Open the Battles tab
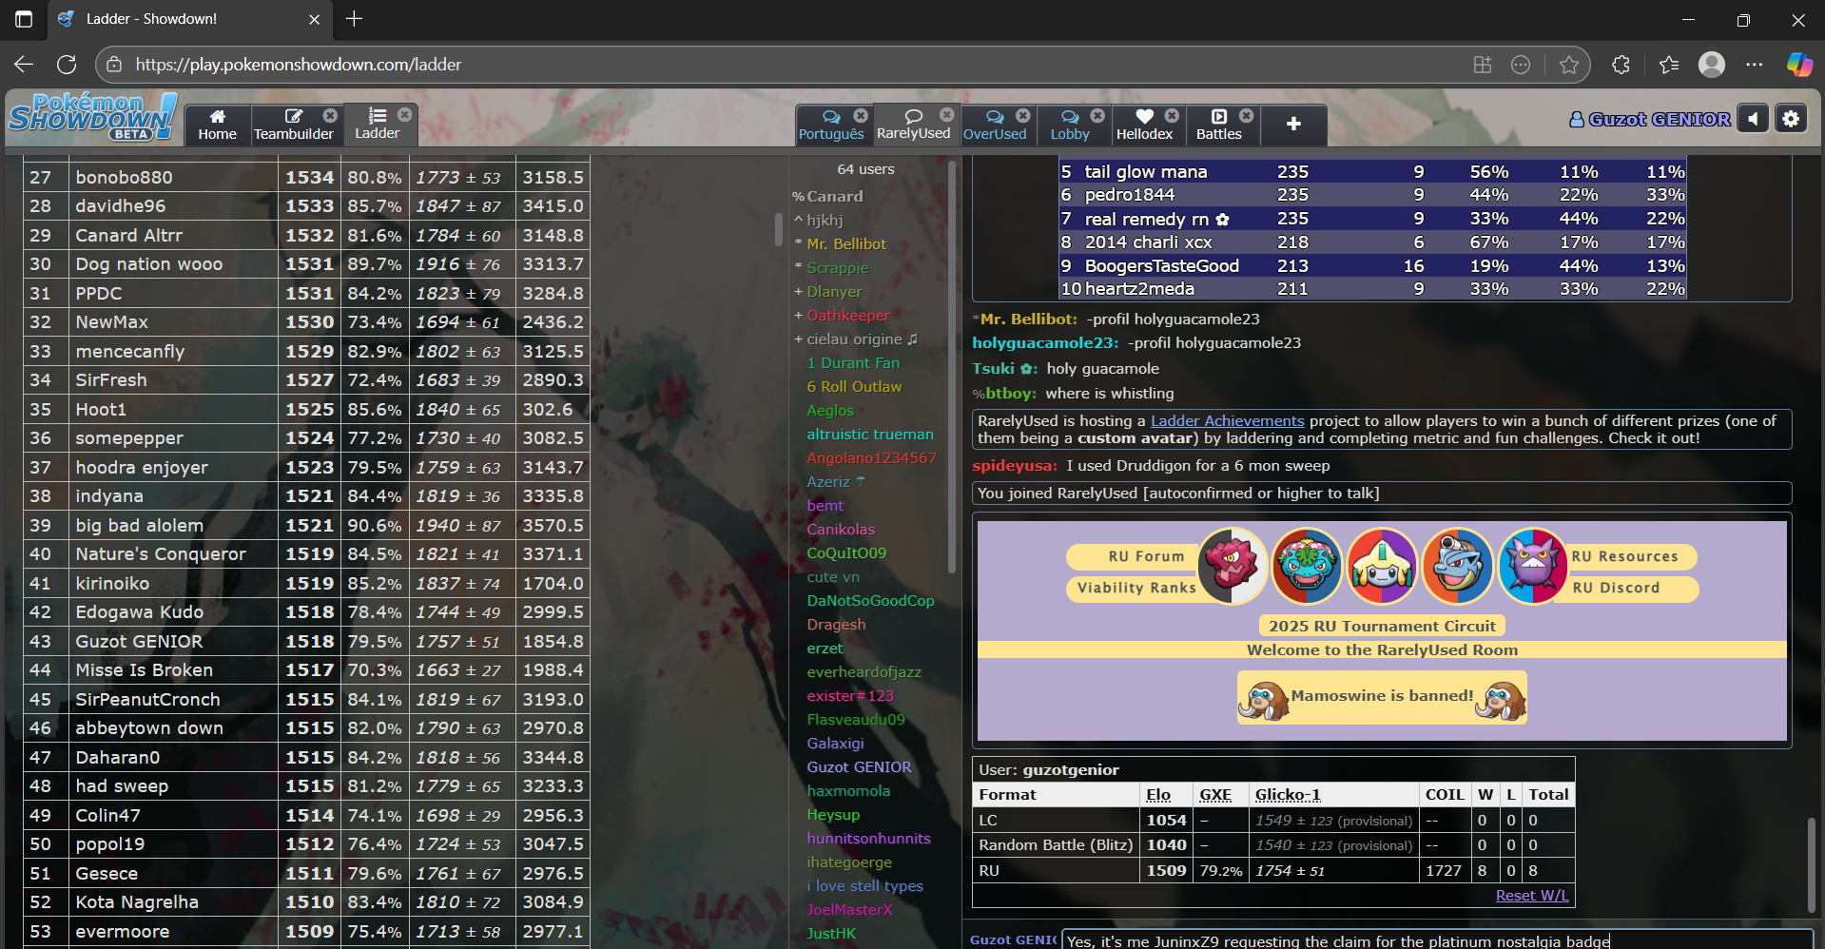The image size is (1825, 949). pos(1218,125)
